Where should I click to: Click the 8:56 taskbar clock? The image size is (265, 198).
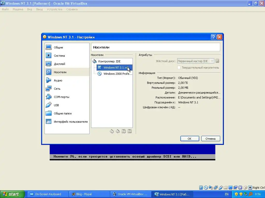point(258,194)
